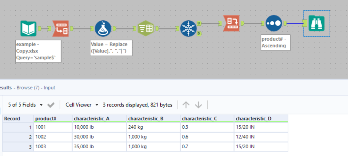Click the cell showing 12/40 IN
Viewport: 348px width, 156px height.
click(x=261, y=137)
